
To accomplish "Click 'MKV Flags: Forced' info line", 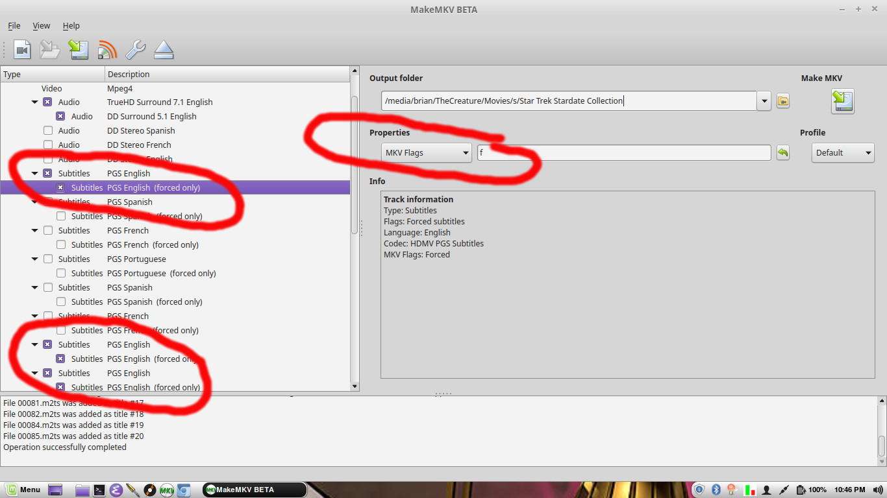I will pyautogui.click(x=417, y=254).
